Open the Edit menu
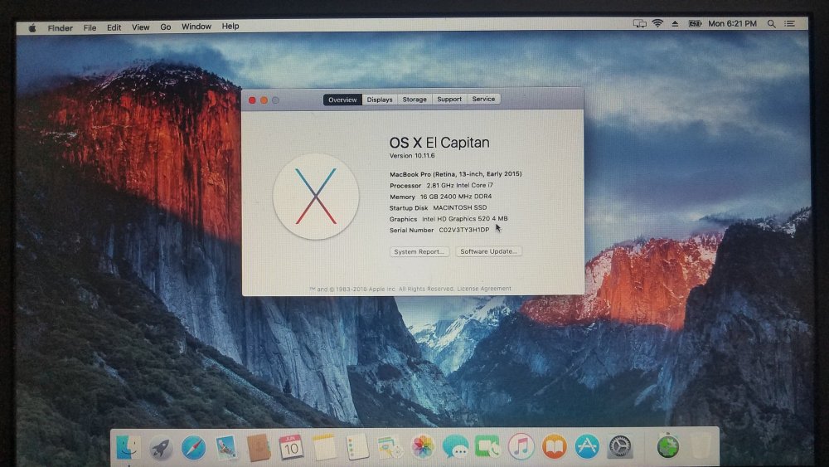The height and width of the screenshot is (467, 829). 114,27
